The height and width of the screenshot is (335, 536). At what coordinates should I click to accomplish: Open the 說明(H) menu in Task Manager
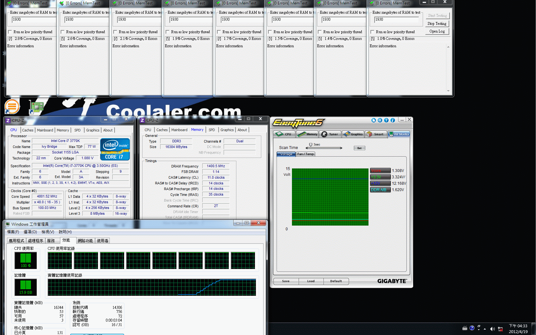[x=65, y=232]
